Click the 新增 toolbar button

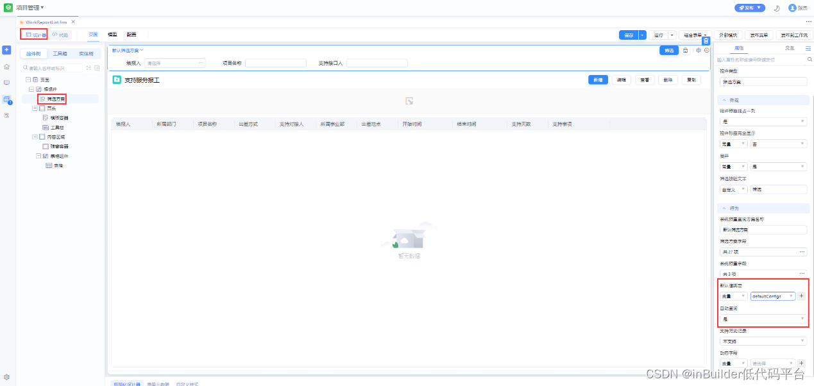coord(598,80)
